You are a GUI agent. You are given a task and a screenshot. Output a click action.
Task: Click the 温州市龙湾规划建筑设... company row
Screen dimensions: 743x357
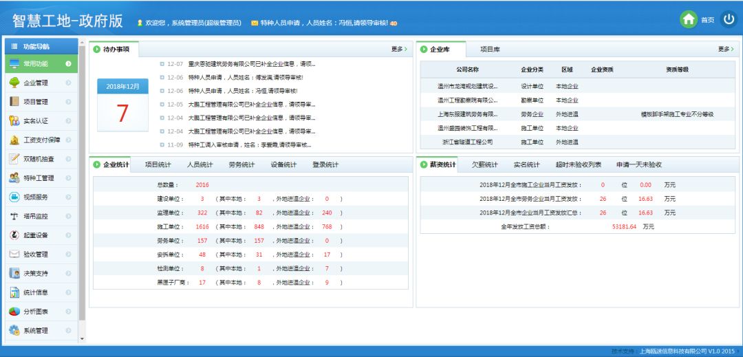(577, 87)
